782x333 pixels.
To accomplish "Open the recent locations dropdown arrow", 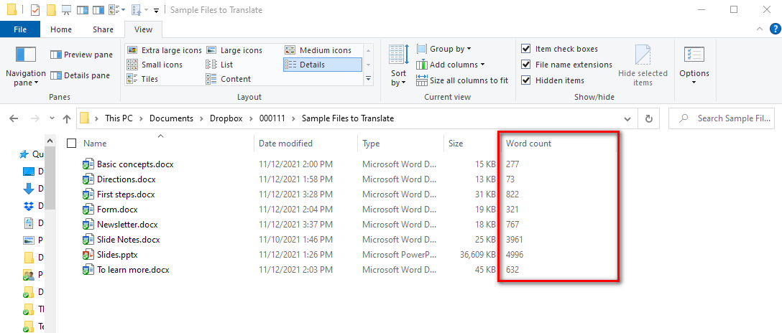I will pos(52,118).
